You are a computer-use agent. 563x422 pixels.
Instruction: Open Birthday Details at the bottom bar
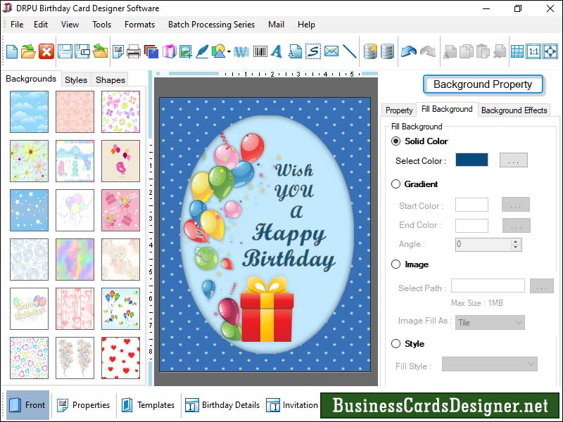(222, 405)
